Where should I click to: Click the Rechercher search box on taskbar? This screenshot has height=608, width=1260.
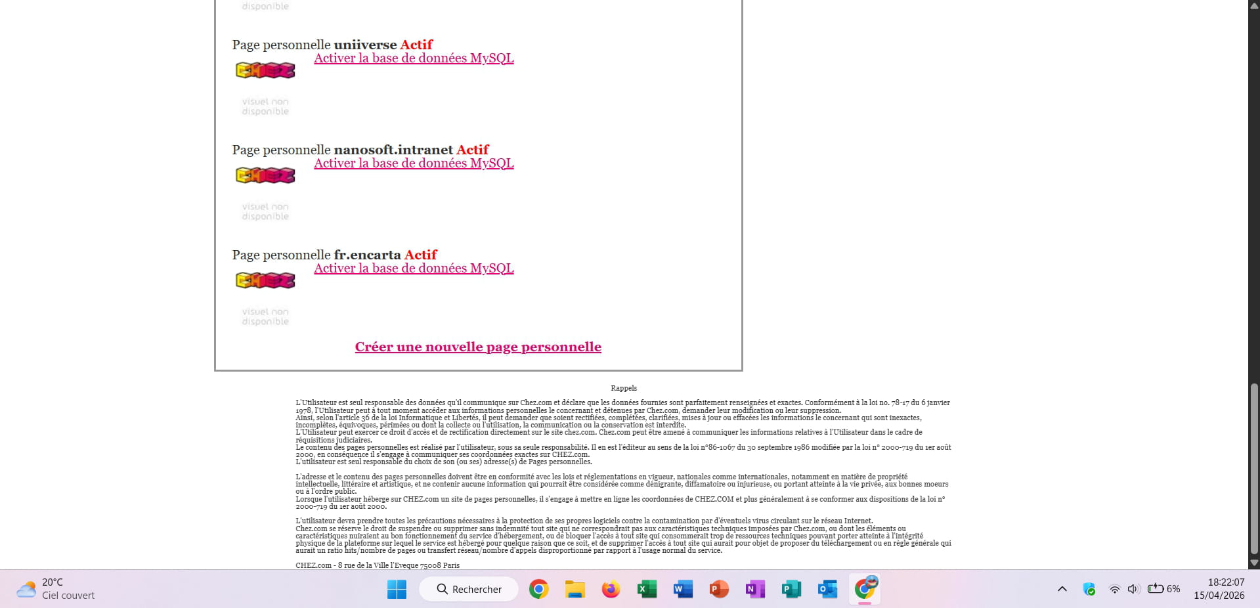[469, 589]
